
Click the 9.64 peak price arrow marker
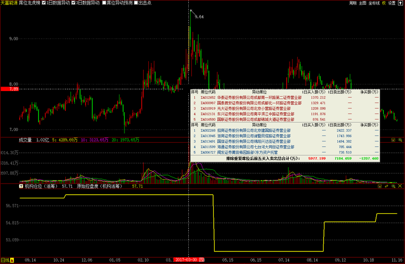point(191,11)
